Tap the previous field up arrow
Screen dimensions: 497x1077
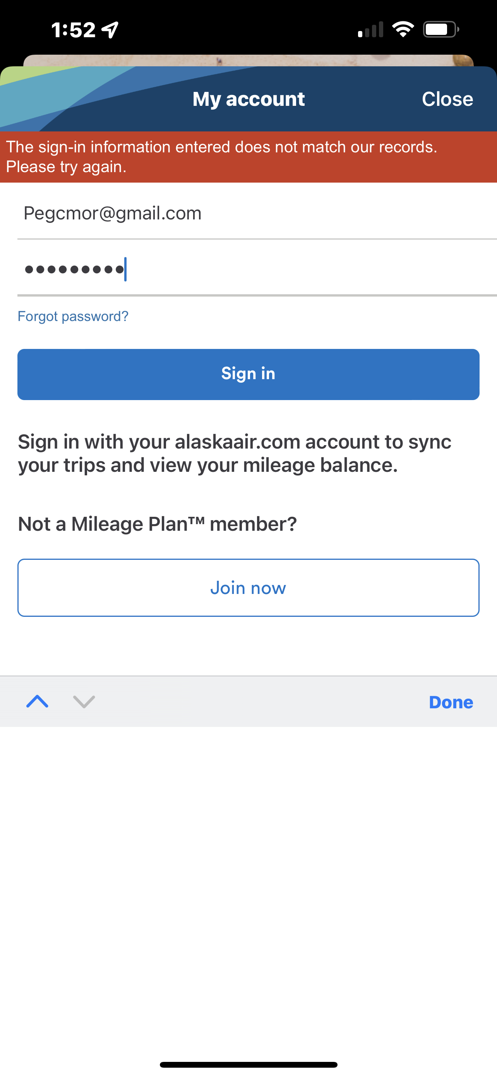37,702
